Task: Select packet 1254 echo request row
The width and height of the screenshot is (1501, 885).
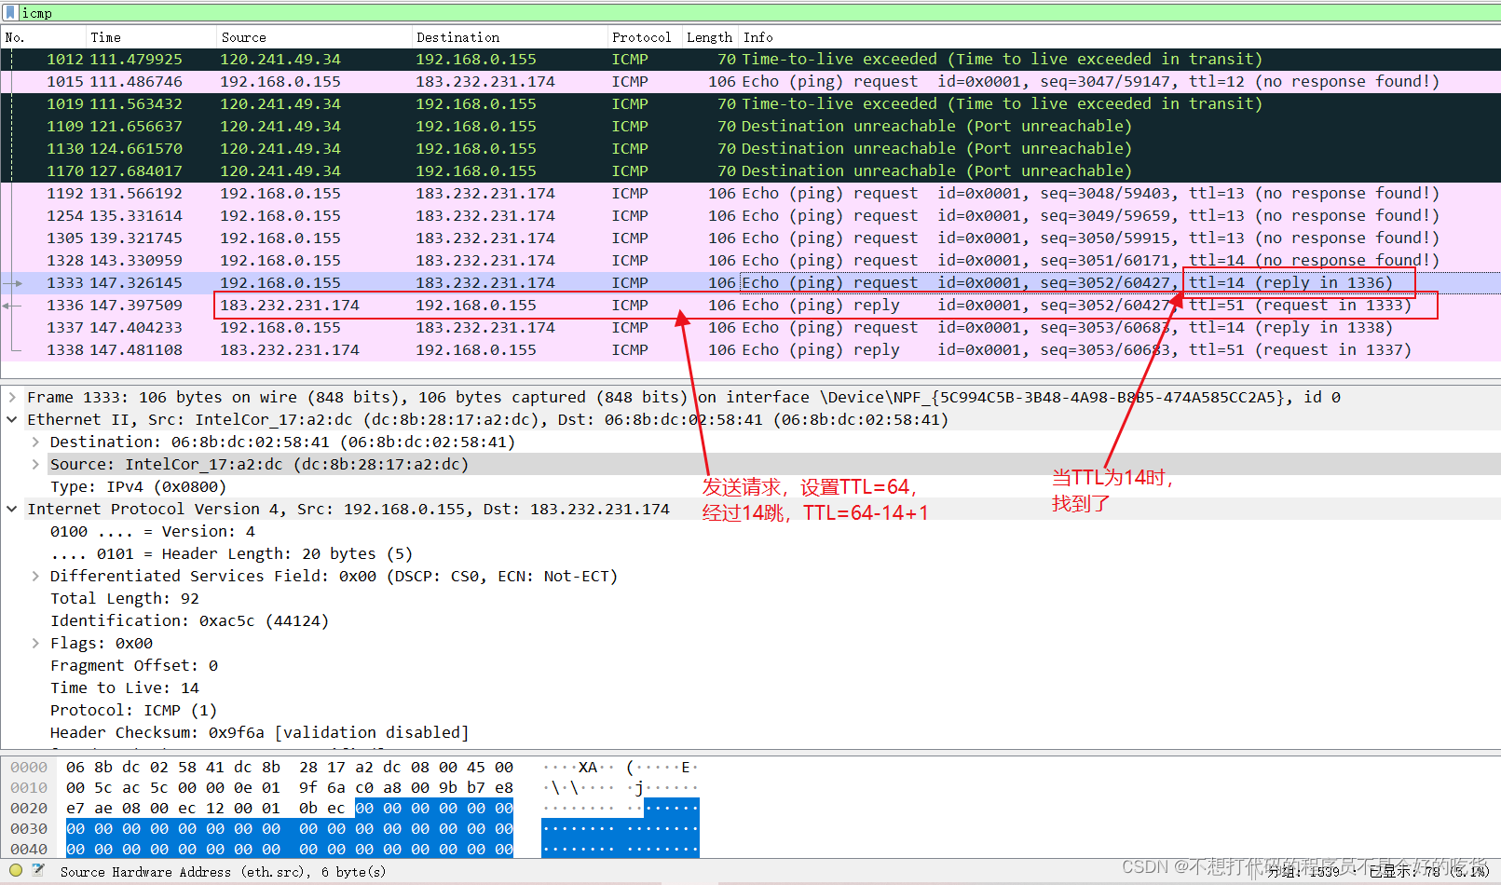Action: (x=750, y=215)
